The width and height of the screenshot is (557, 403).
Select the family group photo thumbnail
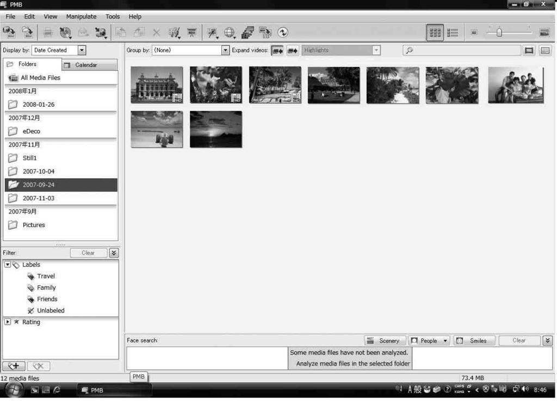[516, 85]
